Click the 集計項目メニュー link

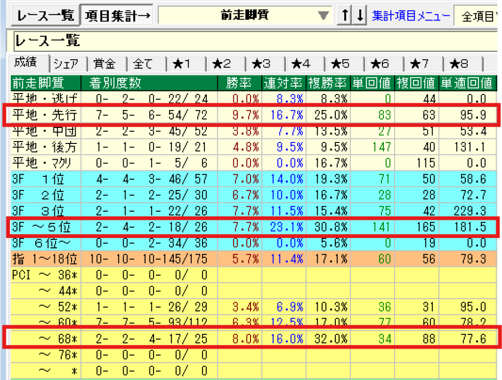[x=410, y=16]
